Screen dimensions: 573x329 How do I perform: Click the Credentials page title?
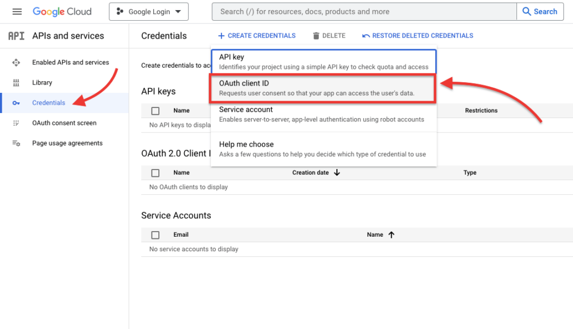164,36
